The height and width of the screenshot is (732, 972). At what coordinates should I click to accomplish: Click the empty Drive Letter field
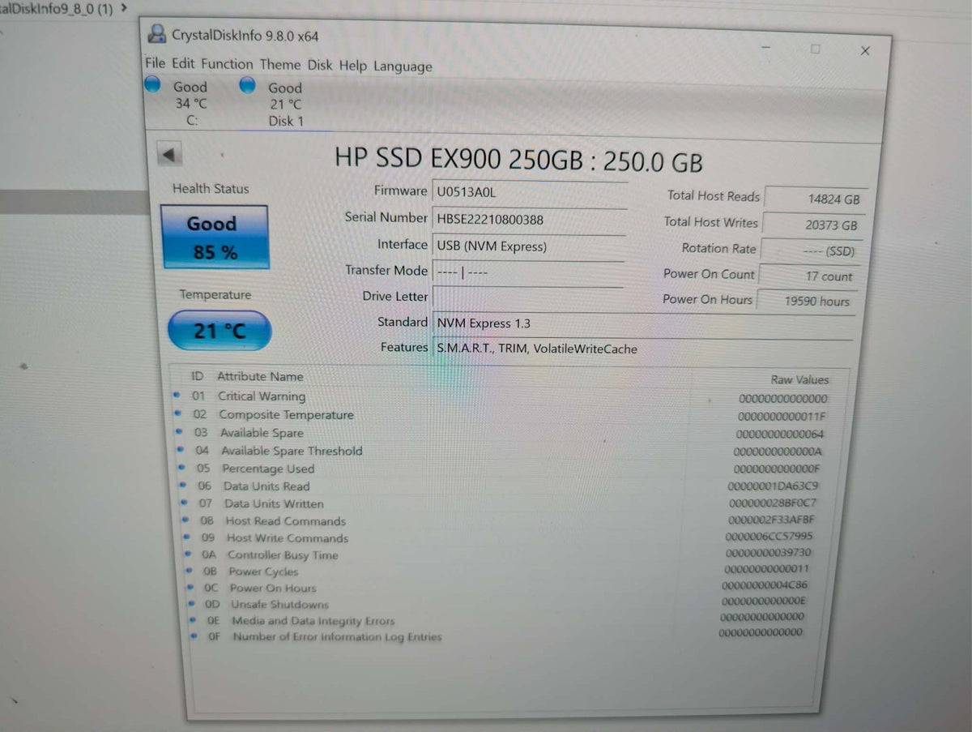(528, 298)
